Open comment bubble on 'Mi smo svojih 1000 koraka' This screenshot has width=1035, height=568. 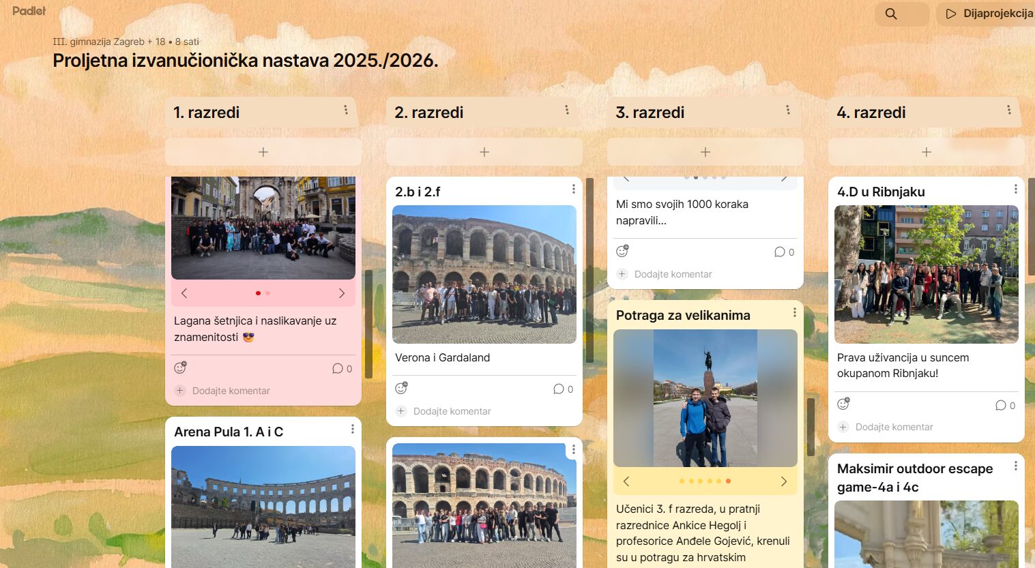point(782,252)
